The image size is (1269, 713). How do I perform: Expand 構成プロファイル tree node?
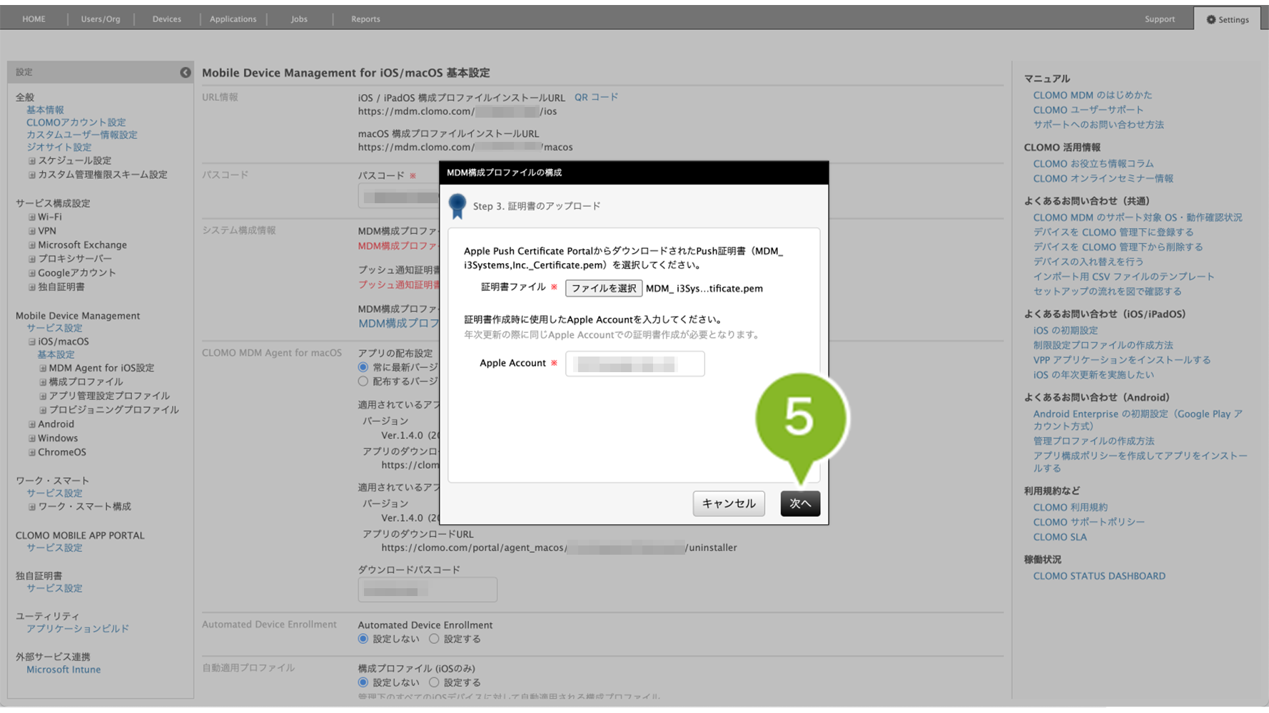[43, 382]
